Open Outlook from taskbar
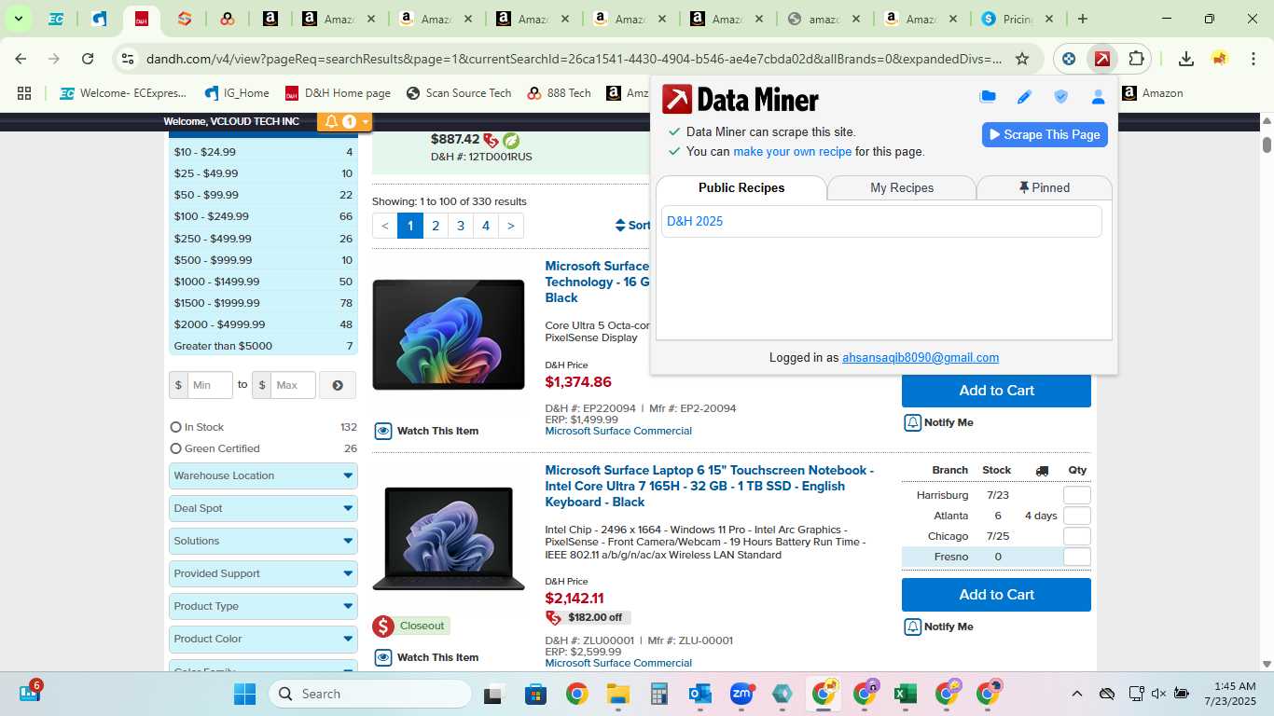The width and height of the screenshot is (1274, 716). (699, 694)
